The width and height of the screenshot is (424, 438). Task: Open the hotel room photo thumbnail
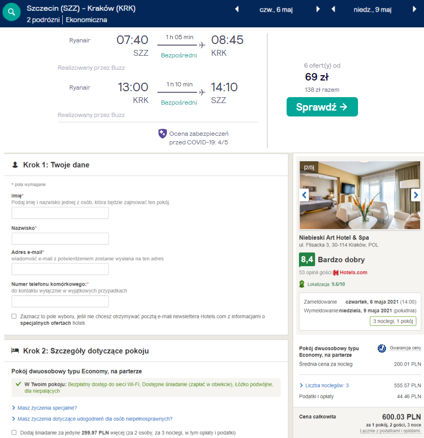click(x=360, y=195)
